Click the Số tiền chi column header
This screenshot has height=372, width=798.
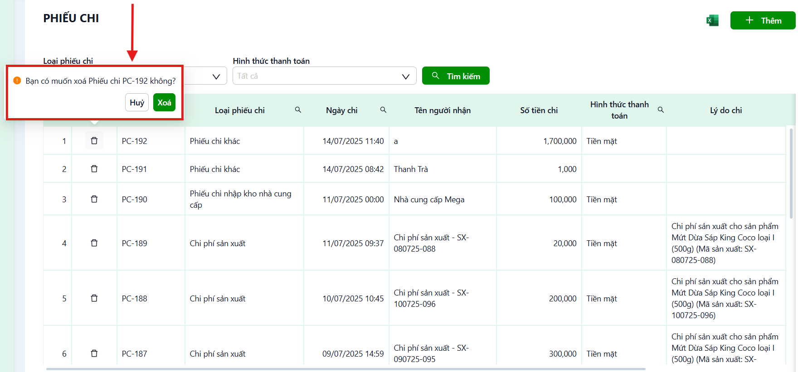click(x=539, y=110)
